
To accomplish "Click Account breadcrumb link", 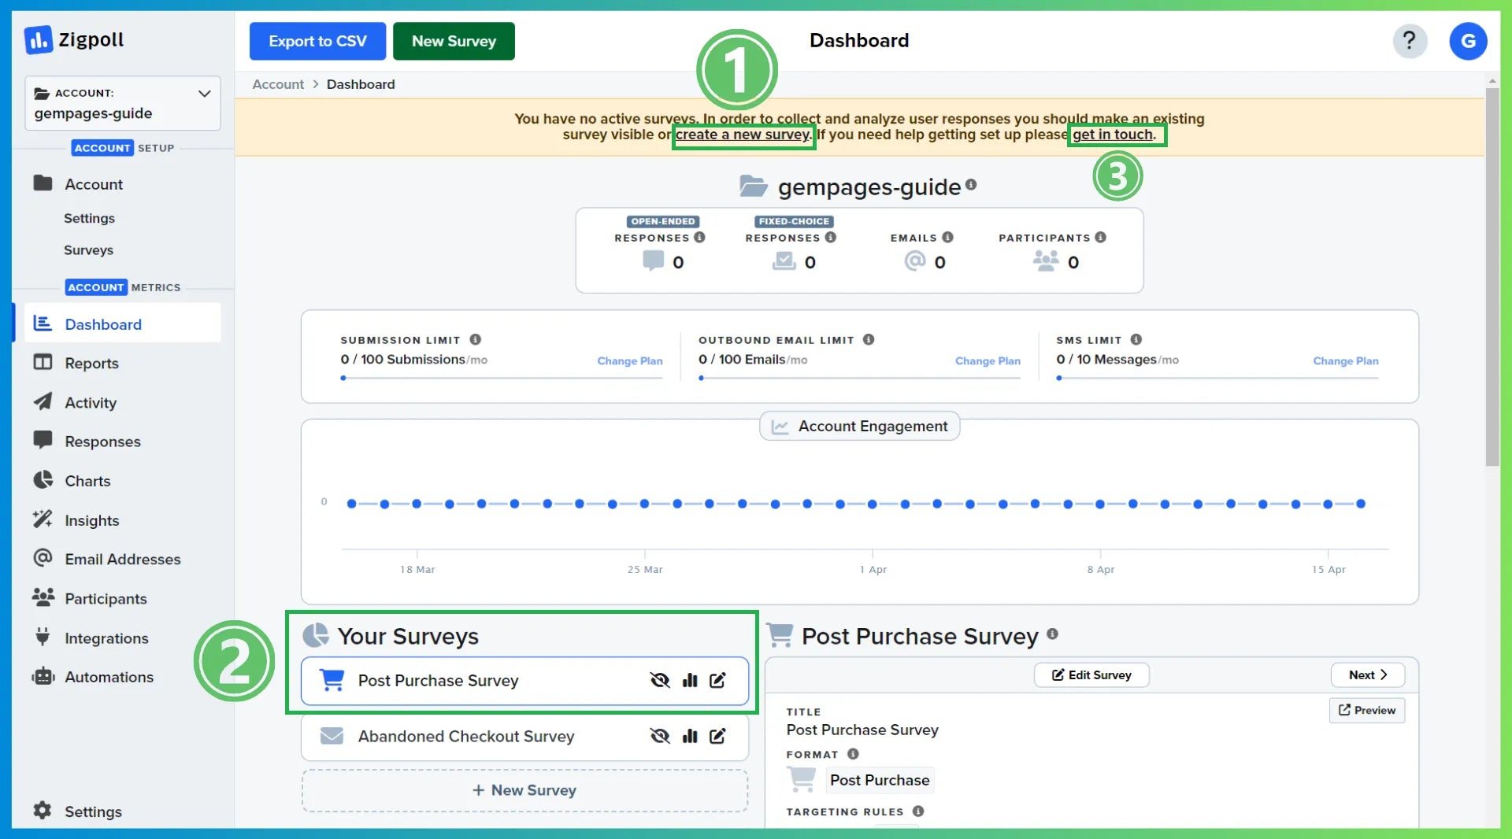I will click(x=278, y=84).
